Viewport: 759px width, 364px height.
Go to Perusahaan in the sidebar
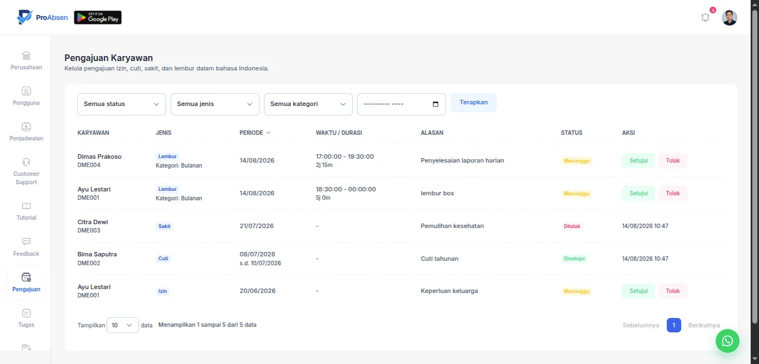(x=26, y=61)
